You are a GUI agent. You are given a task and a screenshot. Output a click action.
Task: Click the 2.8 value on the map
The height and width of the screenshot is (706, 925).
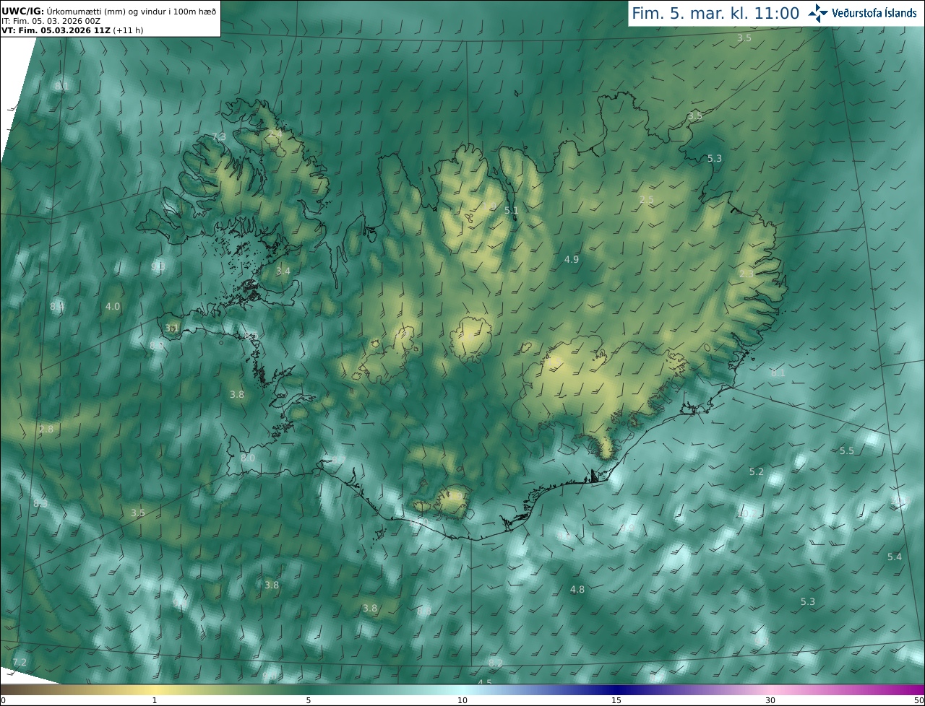coord(46,429)
